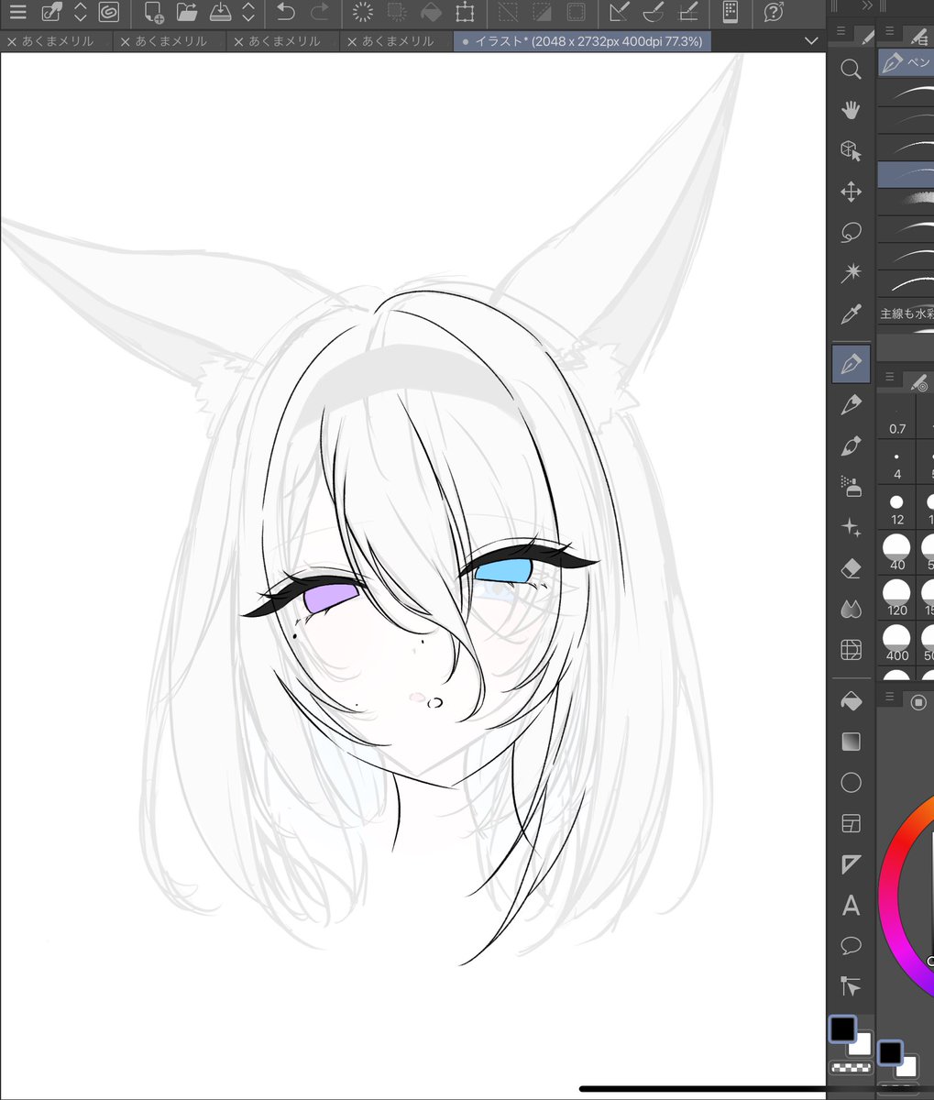
Task: Select the Ruler triangle tool
Action: 851,864
